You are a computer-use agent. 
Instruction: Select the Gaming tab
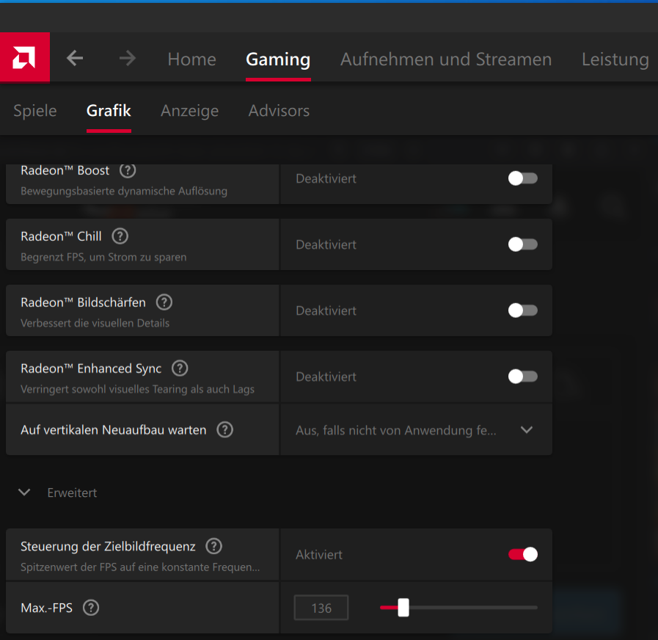coord(278,59)
